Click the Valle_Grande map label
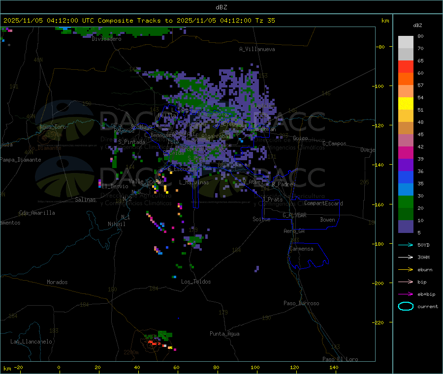The image size is (443, 374). tap(146, 181)
